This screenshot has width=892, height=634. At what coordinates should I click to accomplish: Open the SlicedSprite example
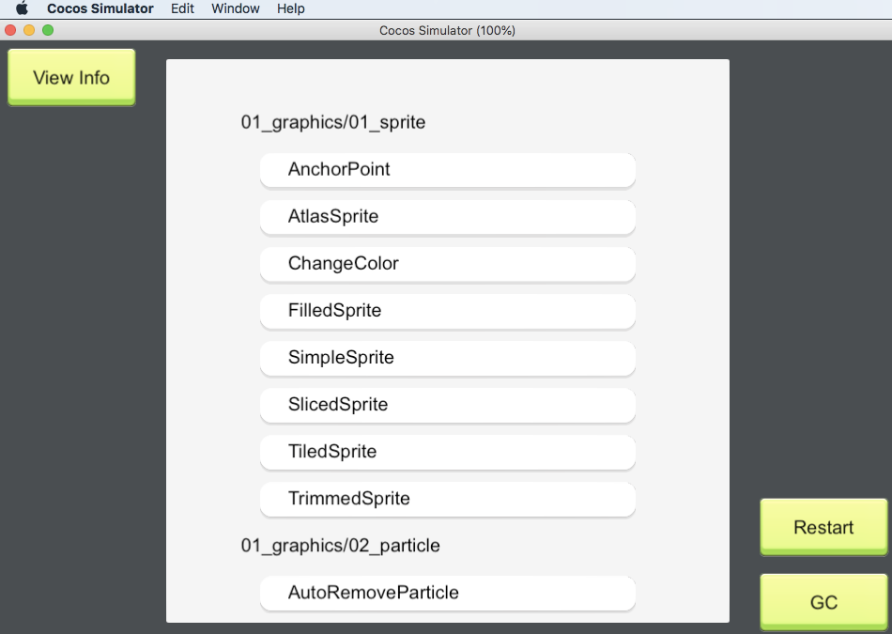point(448,405)
